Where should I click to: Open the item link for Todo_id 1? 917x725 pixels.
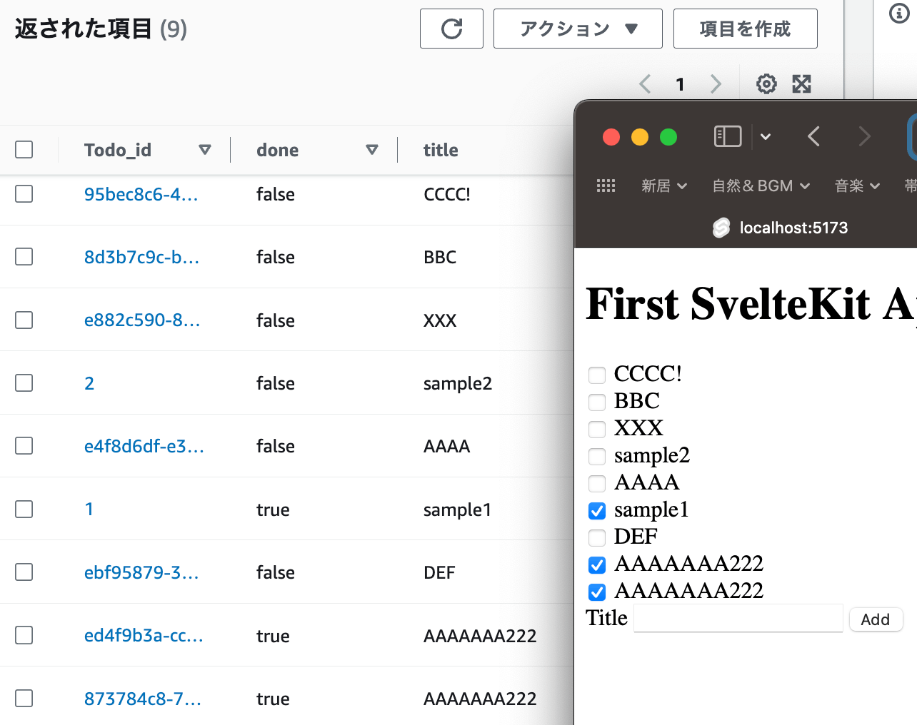click(89, 509)
